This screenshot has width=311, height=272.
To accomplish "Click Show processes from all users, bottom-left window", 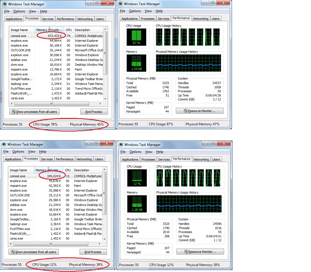I will click(x=34, y=252).
